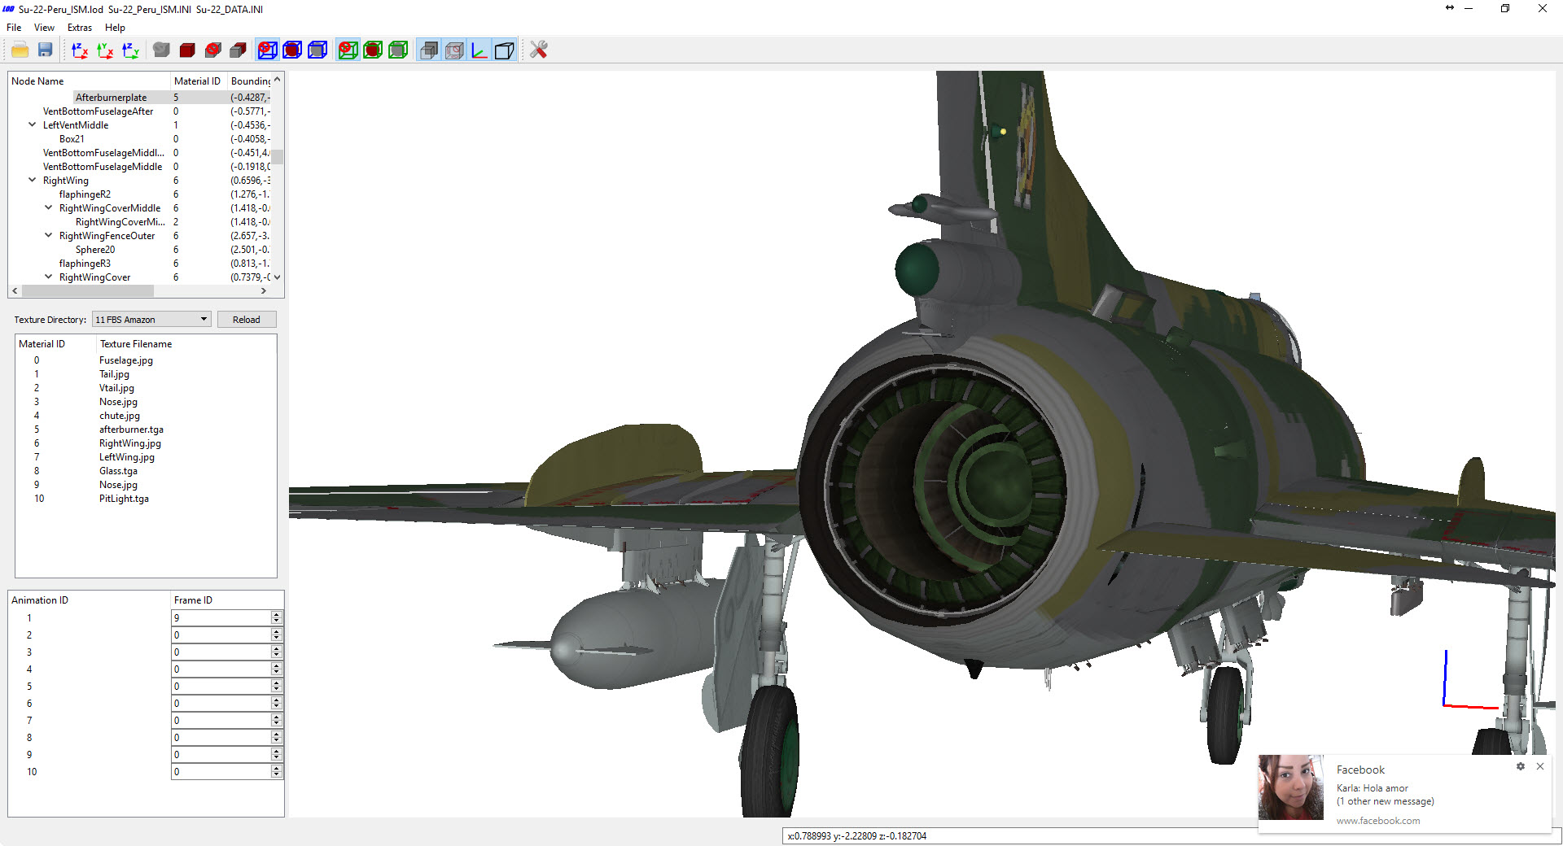This screenshot has height=846, width=1563.
Task: Save with the floppy disk icon
Action: point(46,50)
